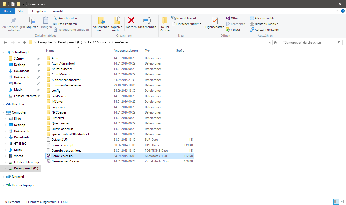
Task: Open Kopieren nach dropdown
Action: coord(117,24)
